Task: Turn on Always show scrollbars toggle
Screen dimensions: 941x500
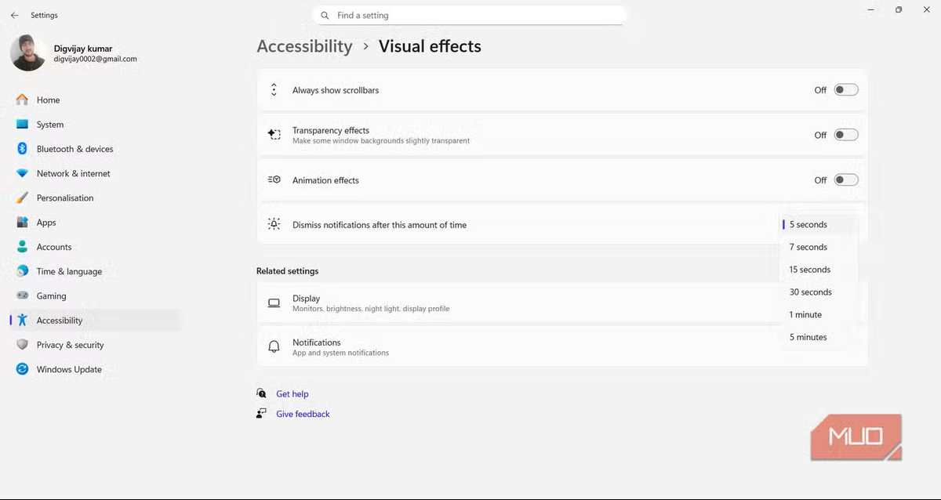Action: point(845,90)
